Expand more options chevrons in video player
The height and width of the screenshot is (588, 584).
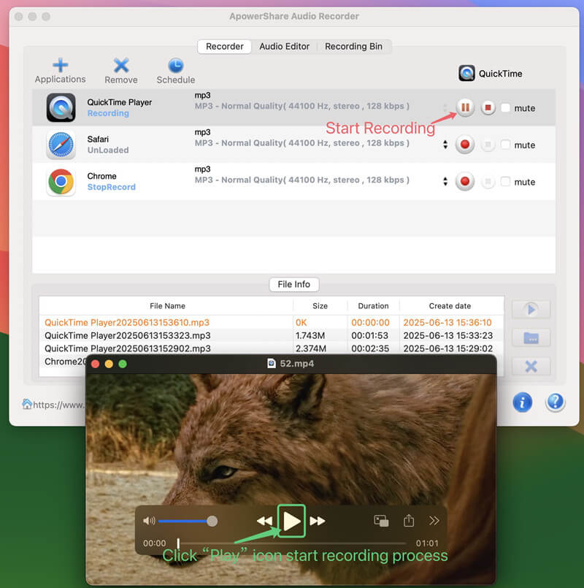(x=434, y=521)
